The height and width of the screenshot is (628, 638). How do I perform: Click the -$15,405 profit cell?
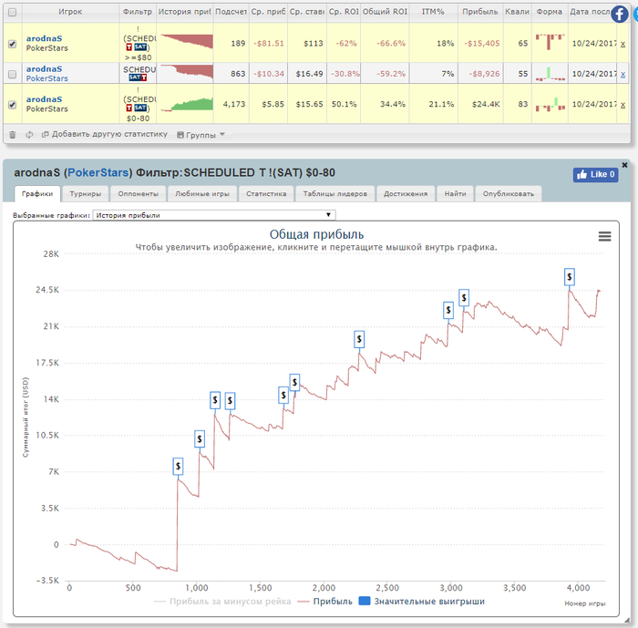(x=482, y=43)
